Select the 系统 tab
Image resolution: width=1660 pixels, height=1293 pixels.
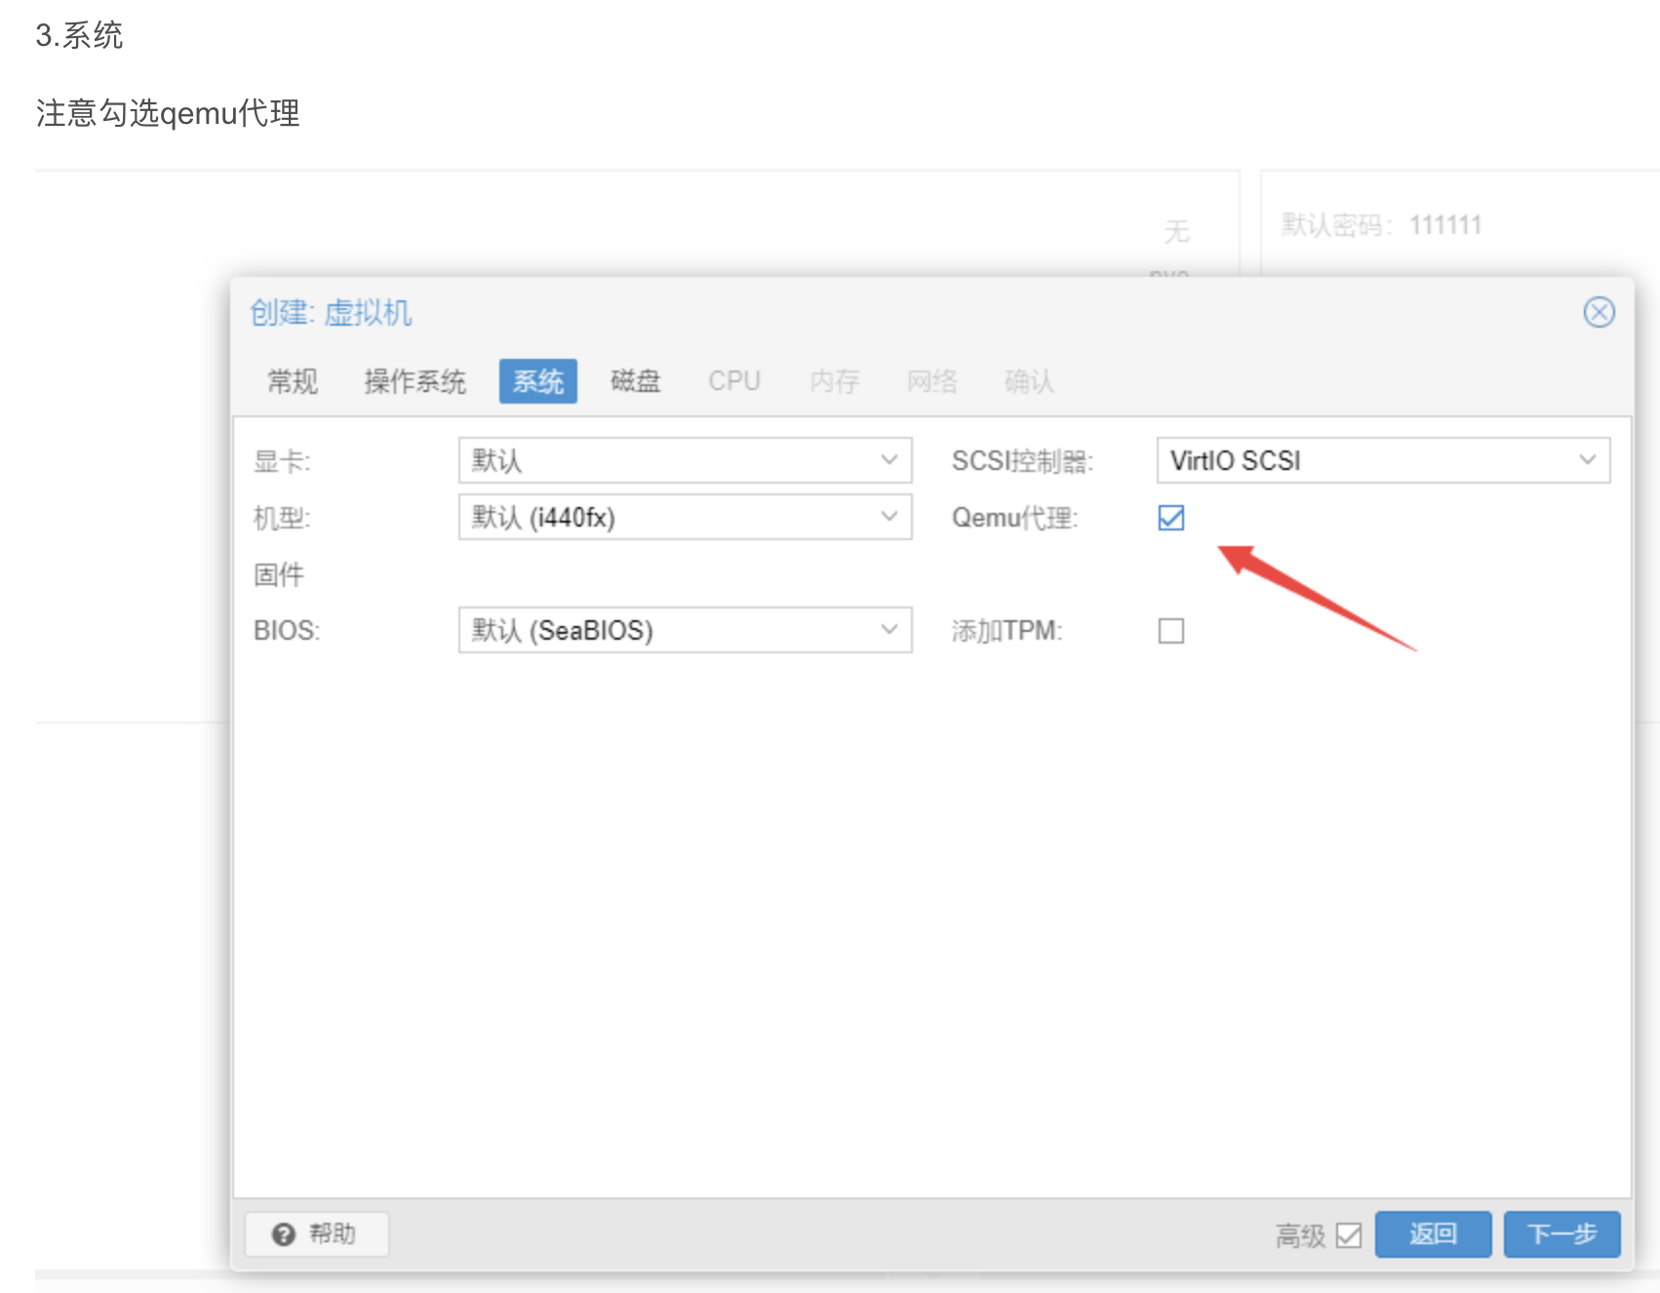point(537,381)
